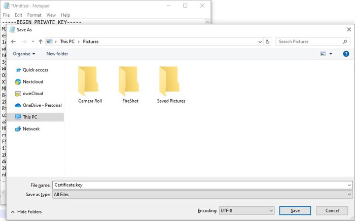Maximize the Notepad window
This screenshot has height=221, width=355.
tap(185, 6)
